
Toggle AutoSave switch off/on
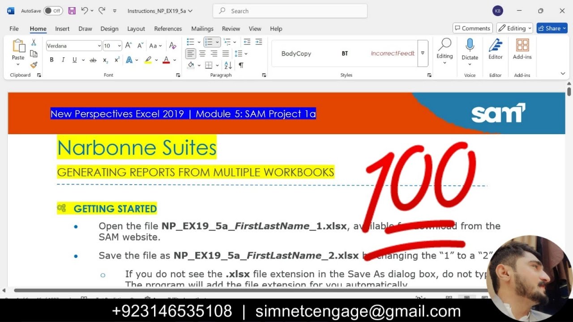coord(53,11)
